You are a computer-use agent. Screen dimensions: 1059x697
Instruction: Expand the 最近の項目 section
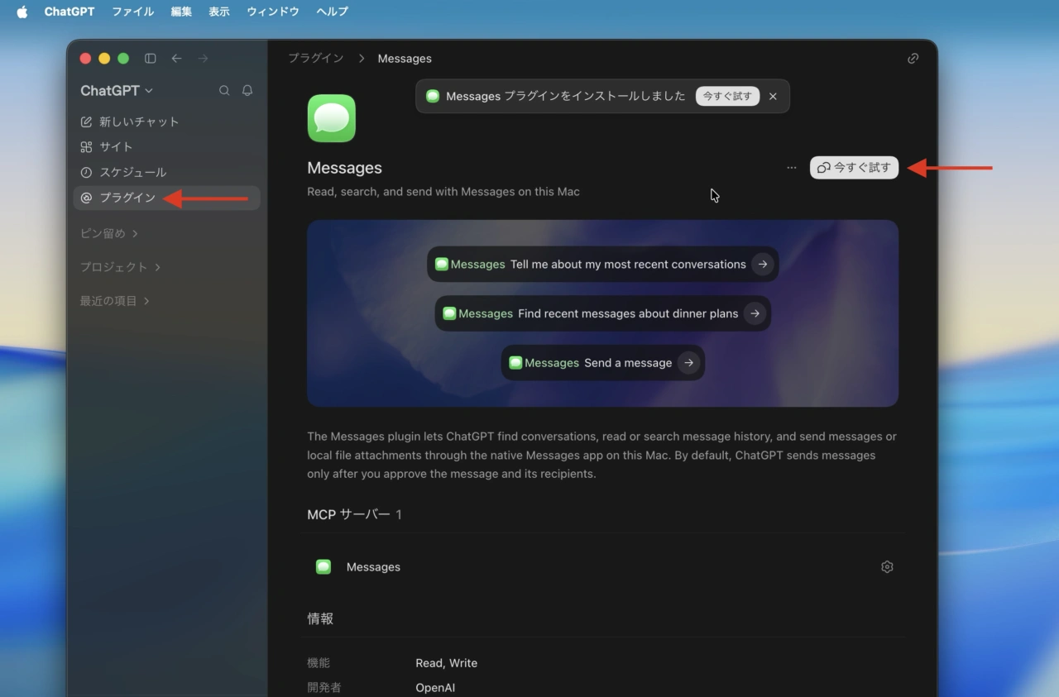pyautogui.click(x=114, y=301)
